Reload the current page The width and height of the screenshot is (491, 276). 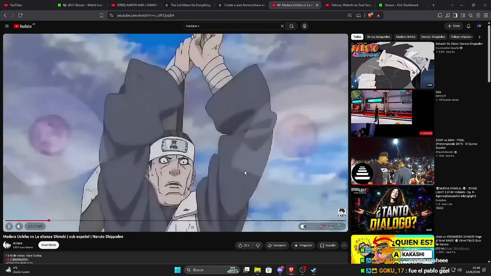pos(20,15)
